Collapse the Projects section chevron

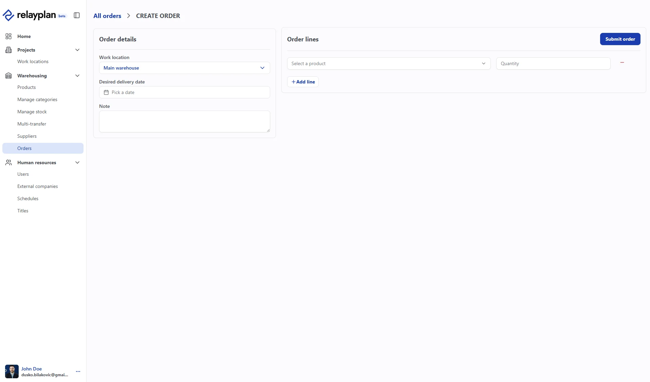pos(77,50)
